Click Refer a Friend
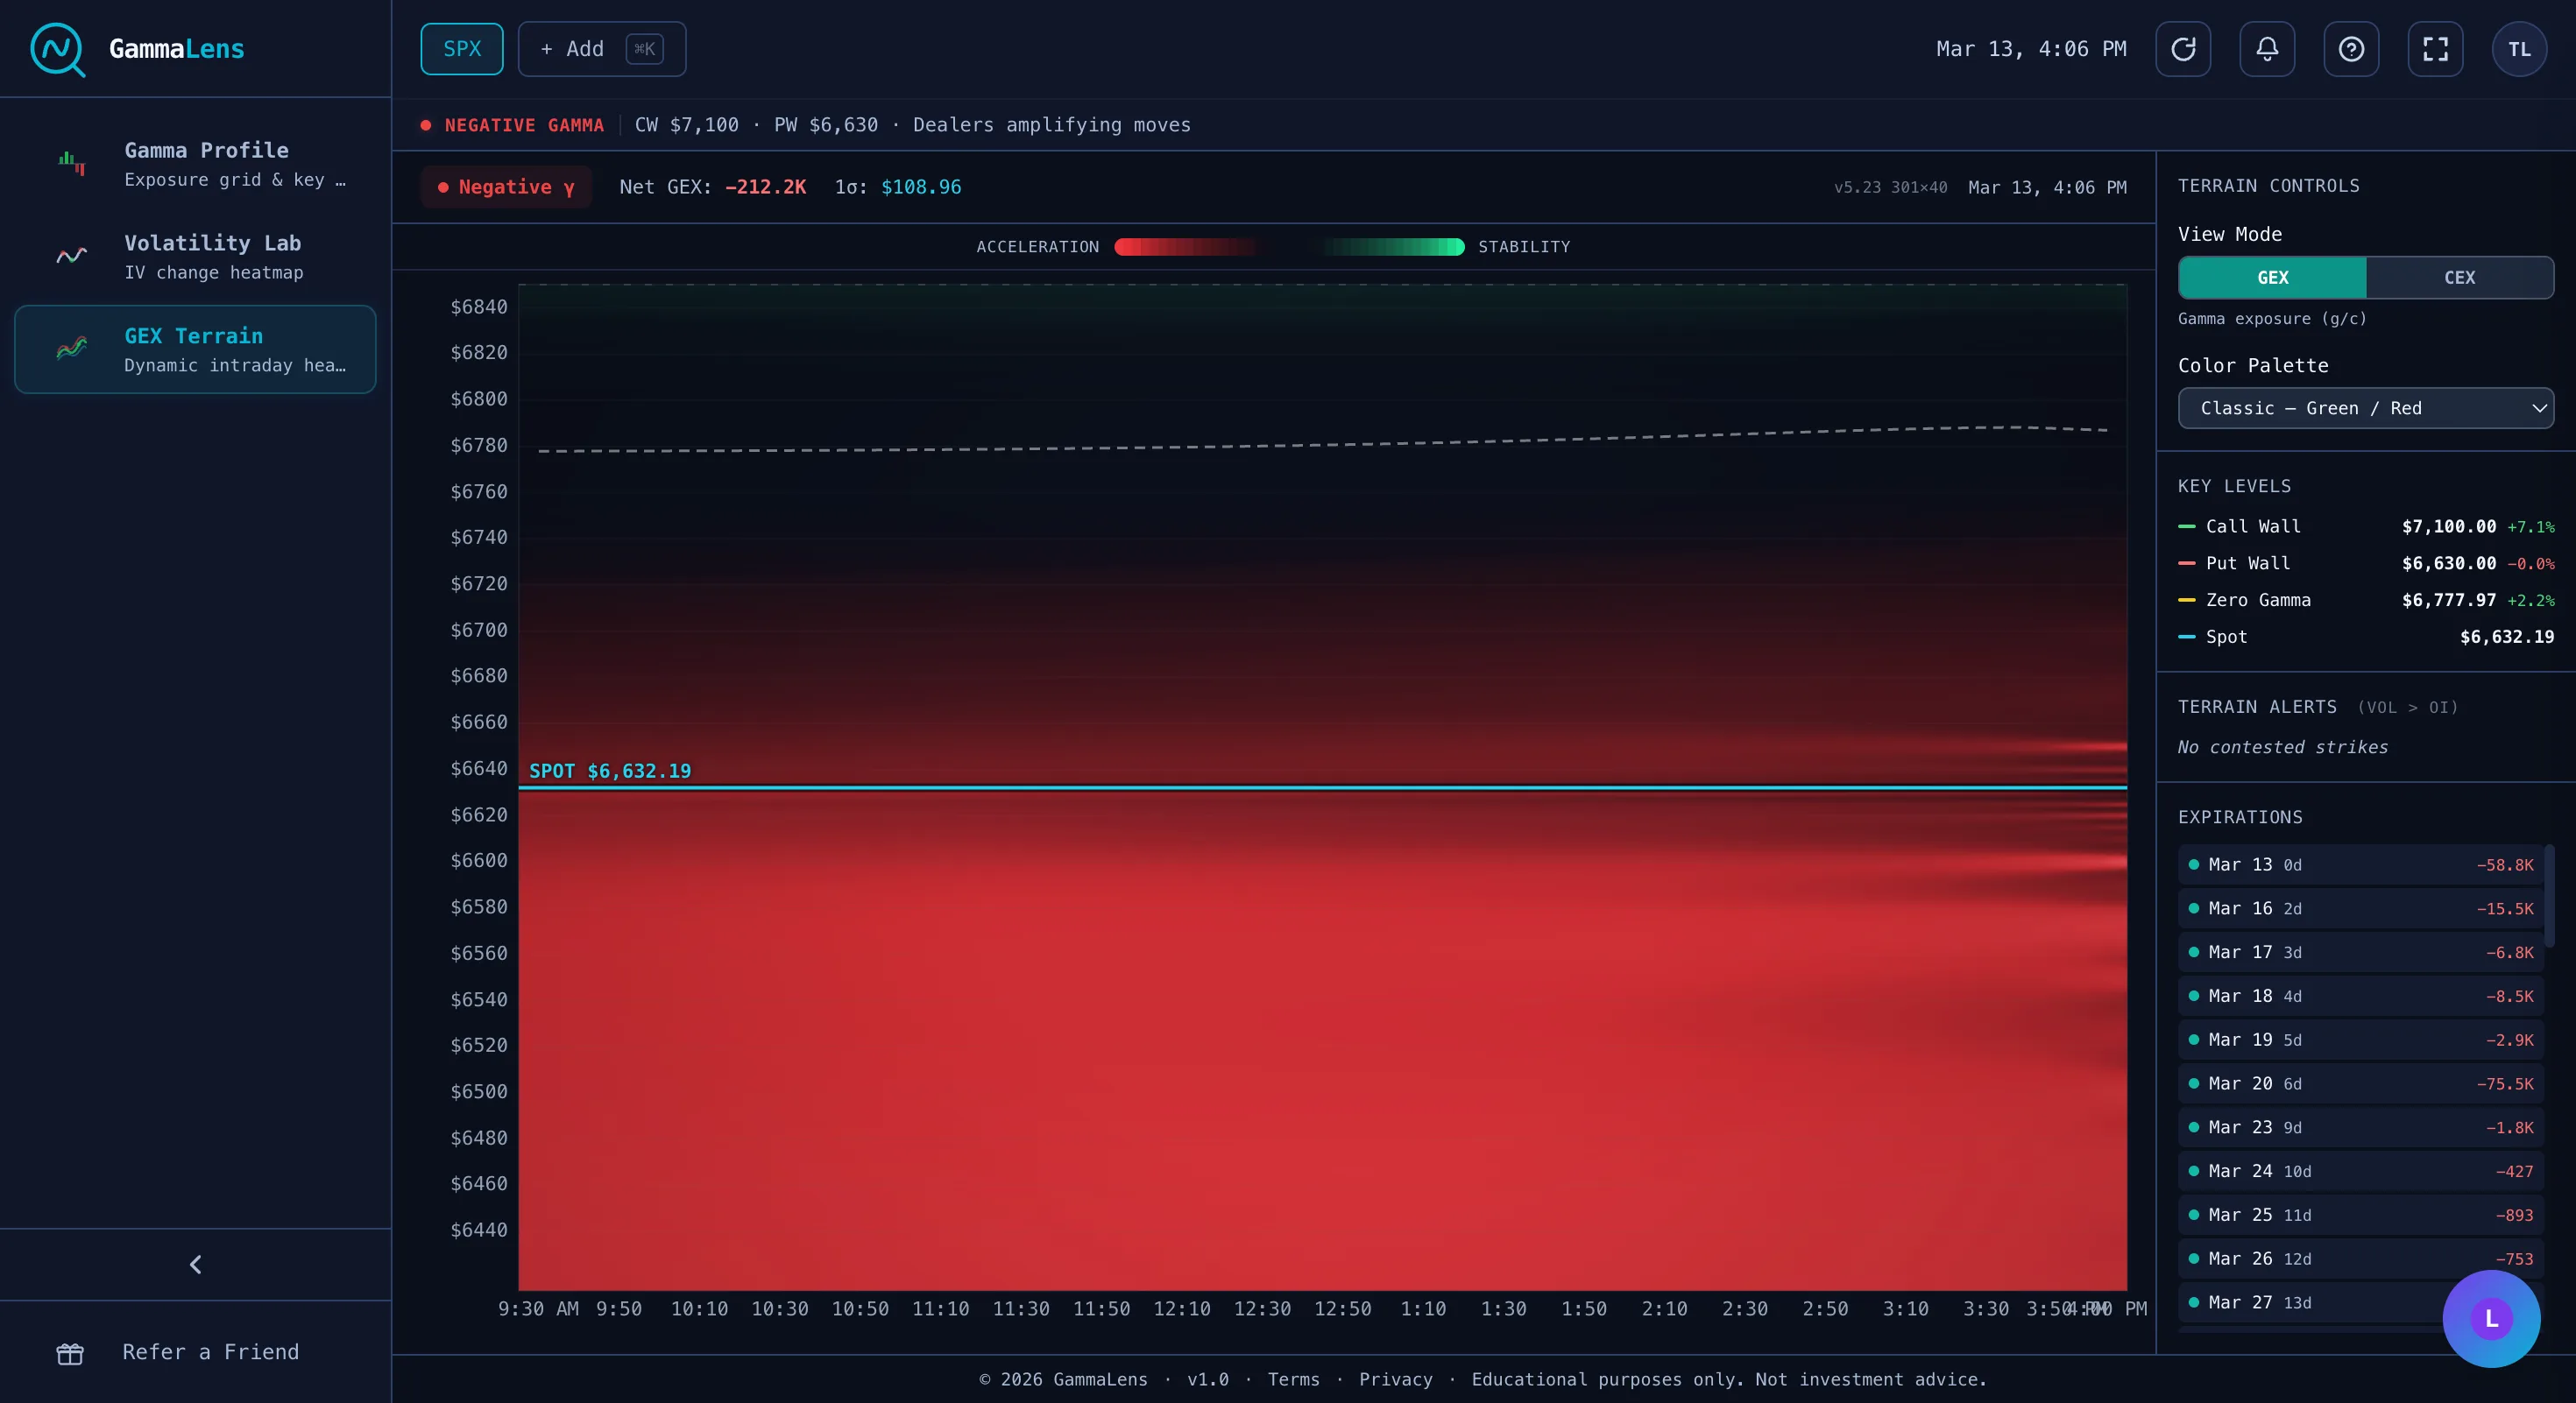Screen dimensions: 2576x1403 [211, 1351]
